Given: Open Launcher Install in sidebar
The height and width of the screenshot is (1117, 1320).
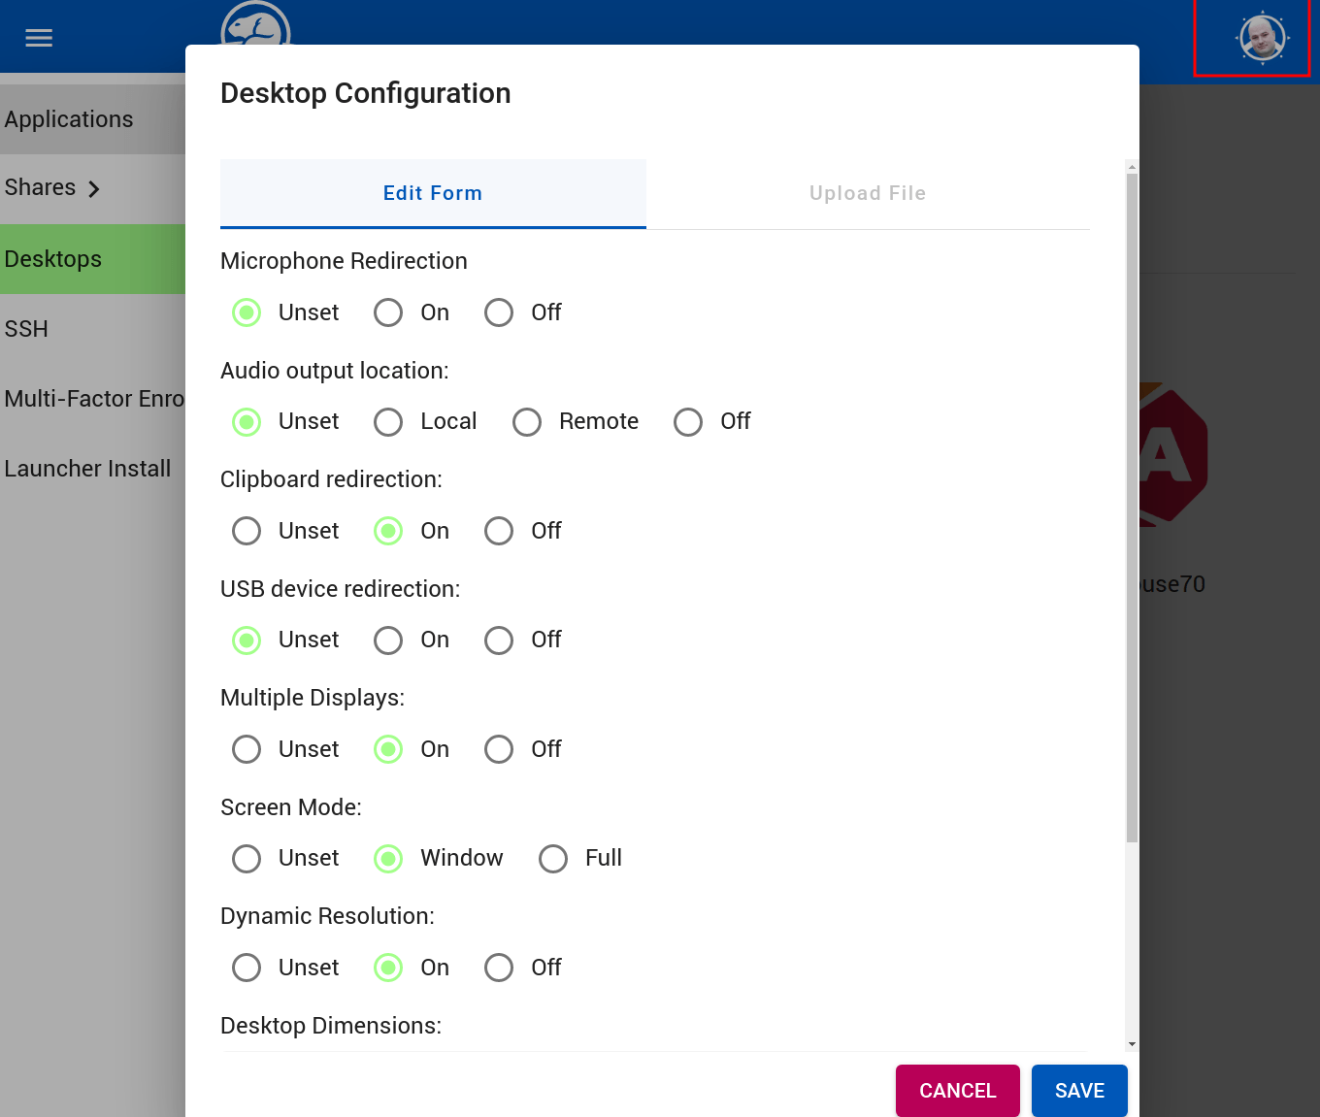Looking at the screenshot, I should click(87, 469).
